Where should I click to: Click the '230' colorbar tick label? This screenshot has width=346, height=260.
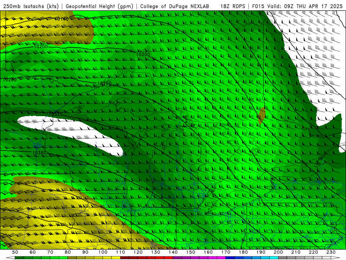pos(331,252)
